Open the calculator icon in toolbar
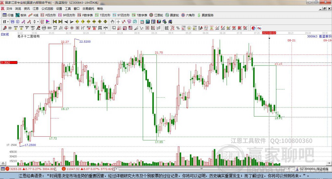The image size is (332, 179). [148, 22]
